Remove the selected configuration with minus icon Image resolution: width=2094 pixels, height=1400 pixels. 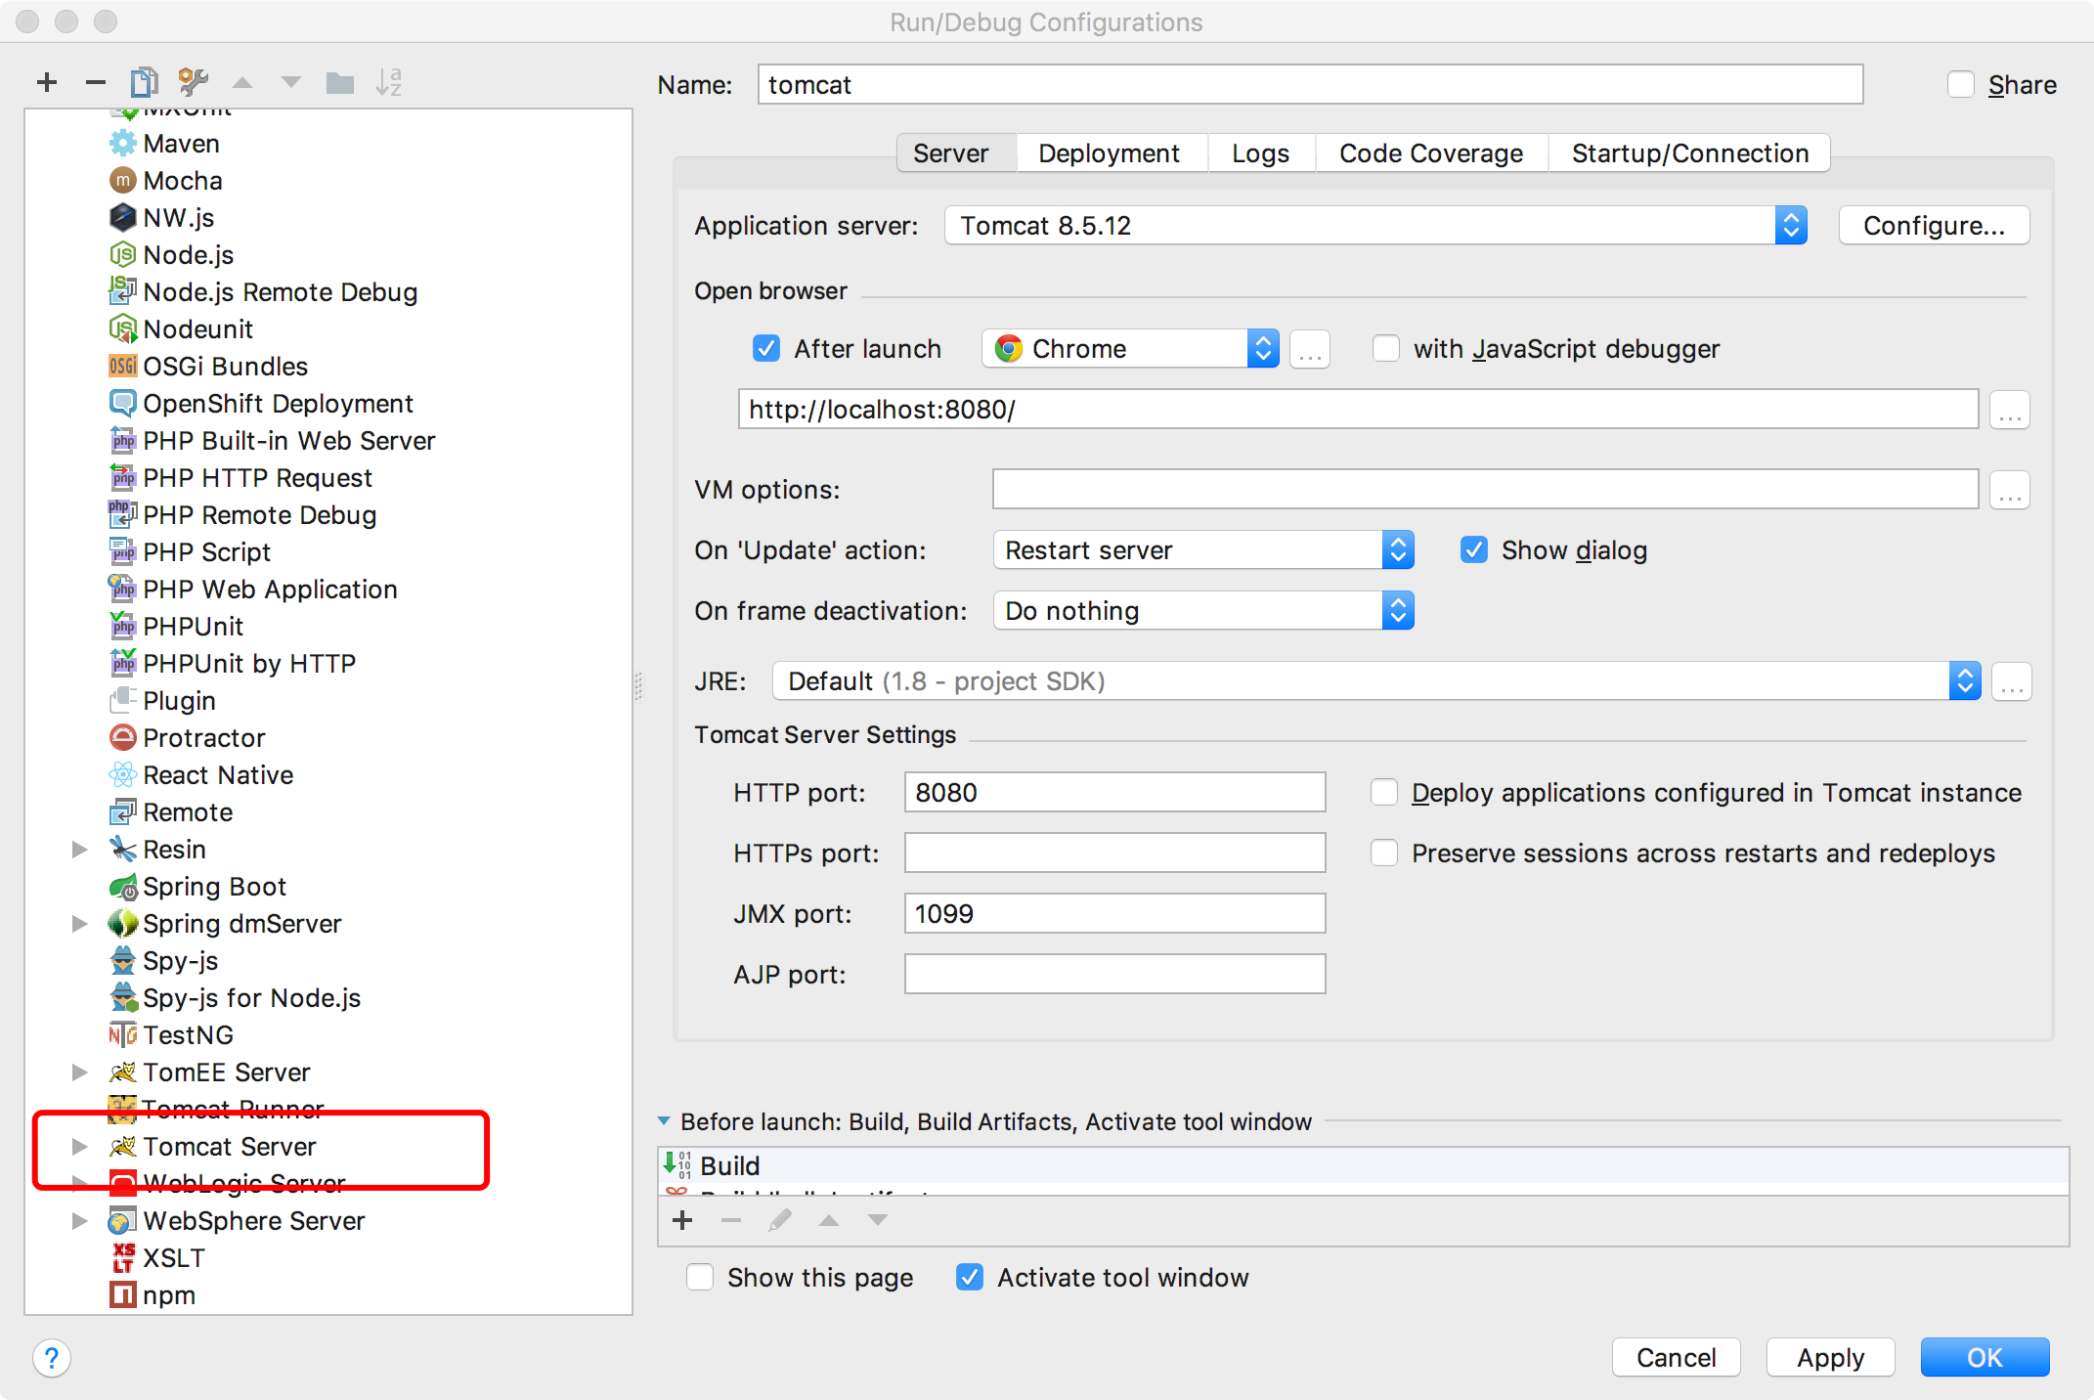[95, 83]
